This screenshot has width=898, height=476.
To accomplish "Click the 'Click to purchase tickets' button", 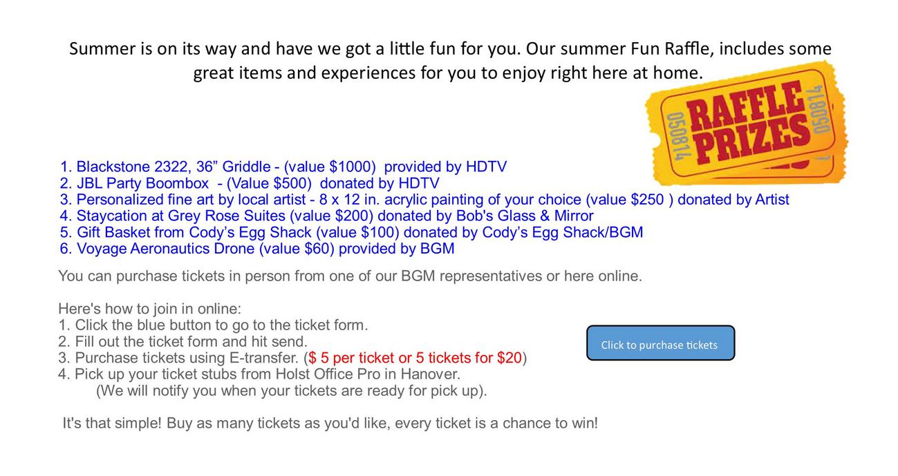I will pyautogui.click(x=660, y=344).
